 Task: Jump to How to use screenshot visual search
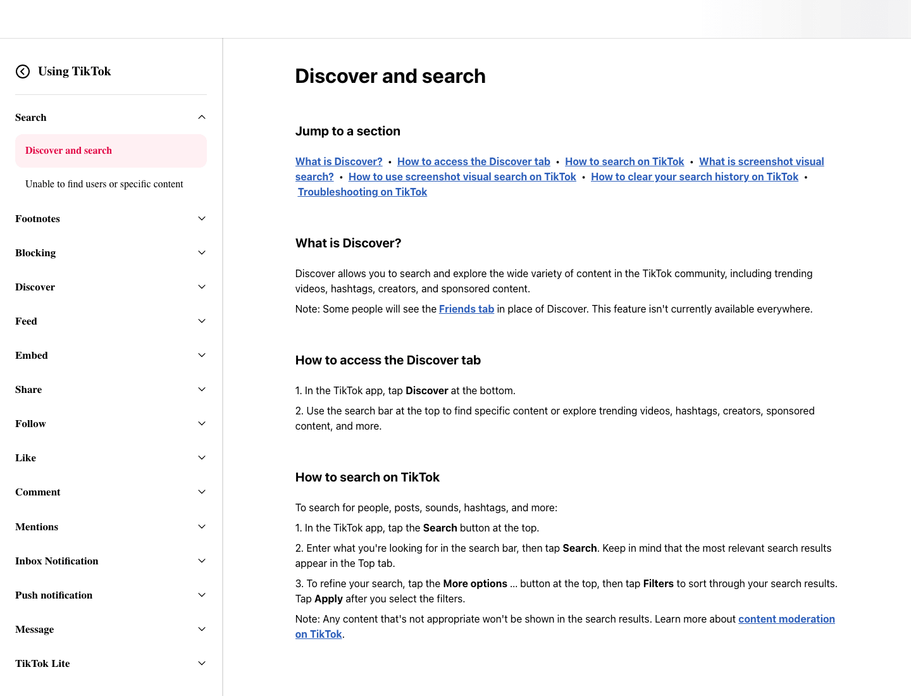(x=462, y=177)
